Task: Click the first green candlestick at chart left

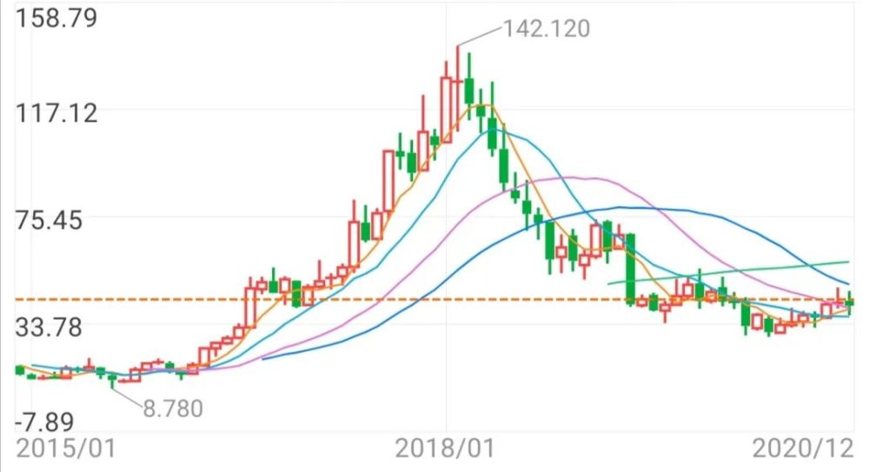Action: click(x=20, y=370)
